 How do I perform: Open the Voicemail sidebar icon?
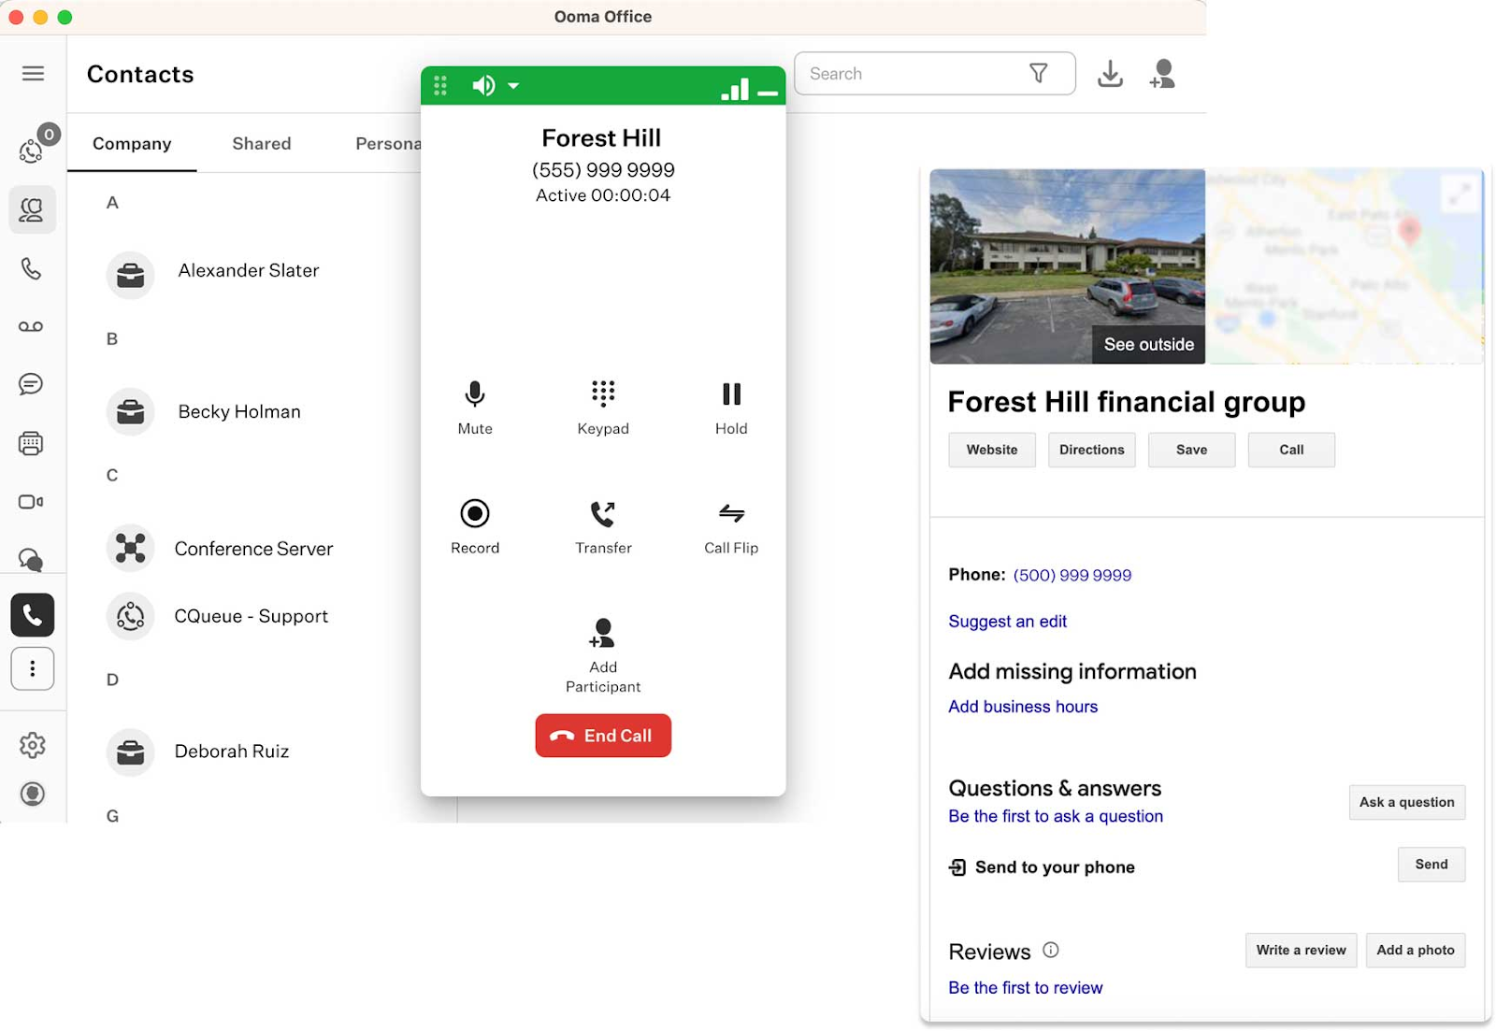(31, 326)
